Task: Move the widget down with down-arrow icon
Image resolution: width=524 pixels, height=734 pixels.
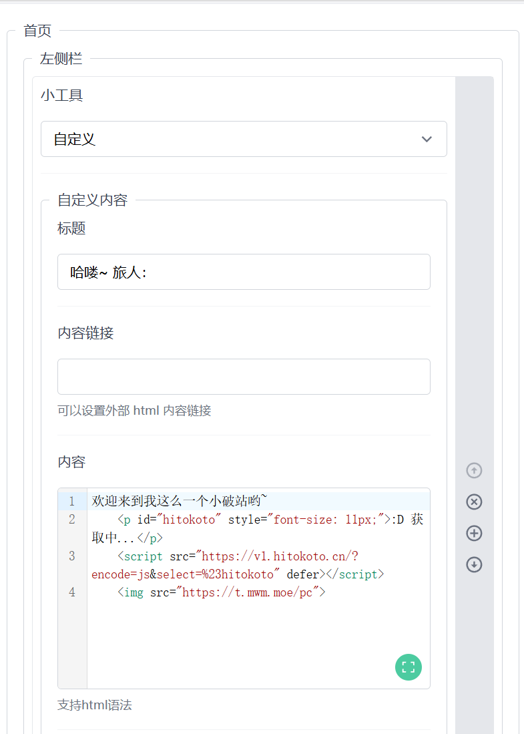Action: [474, 564]
